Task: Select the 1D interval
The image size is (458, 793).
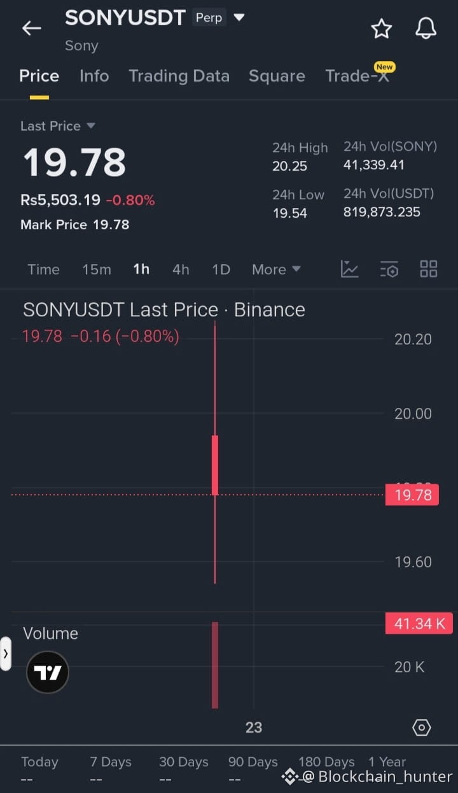Action: [221, 269]
